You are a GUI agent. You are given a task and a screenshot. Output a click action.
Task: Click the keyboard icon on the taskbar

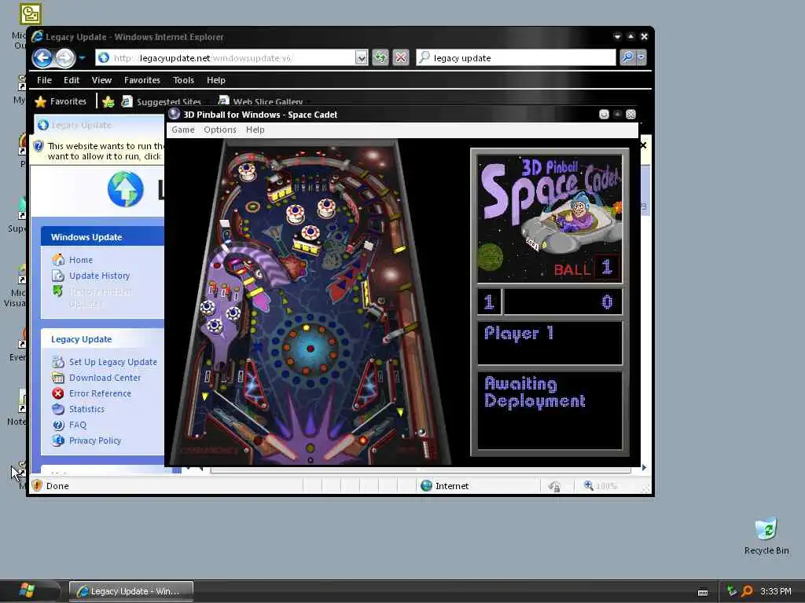pos(703,592)
